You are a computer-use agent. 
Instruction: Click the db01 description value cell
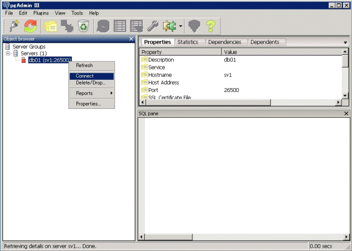230,60
